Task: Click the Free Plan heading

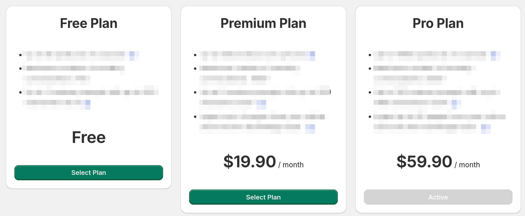Action: [89, 23]
